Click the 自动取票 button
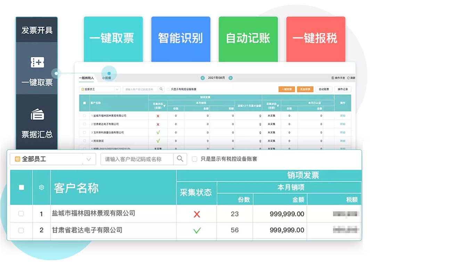 coord(324,89)
